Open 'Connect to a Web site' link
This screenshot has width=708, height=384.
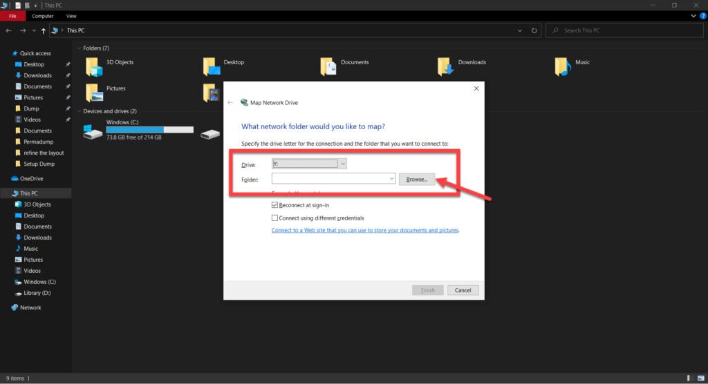(365, 230)
